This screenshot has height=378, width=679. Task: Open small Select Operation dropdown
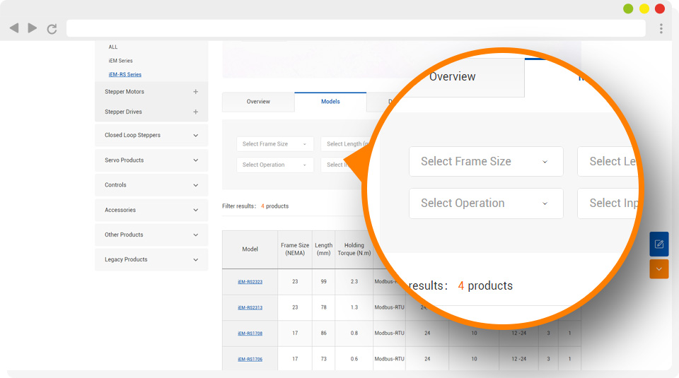[x=275, y=165]
